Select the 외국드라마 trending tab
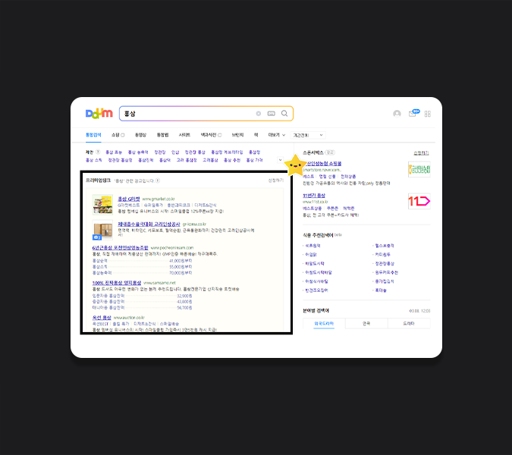The image size is (512, 455). [324, 324]
